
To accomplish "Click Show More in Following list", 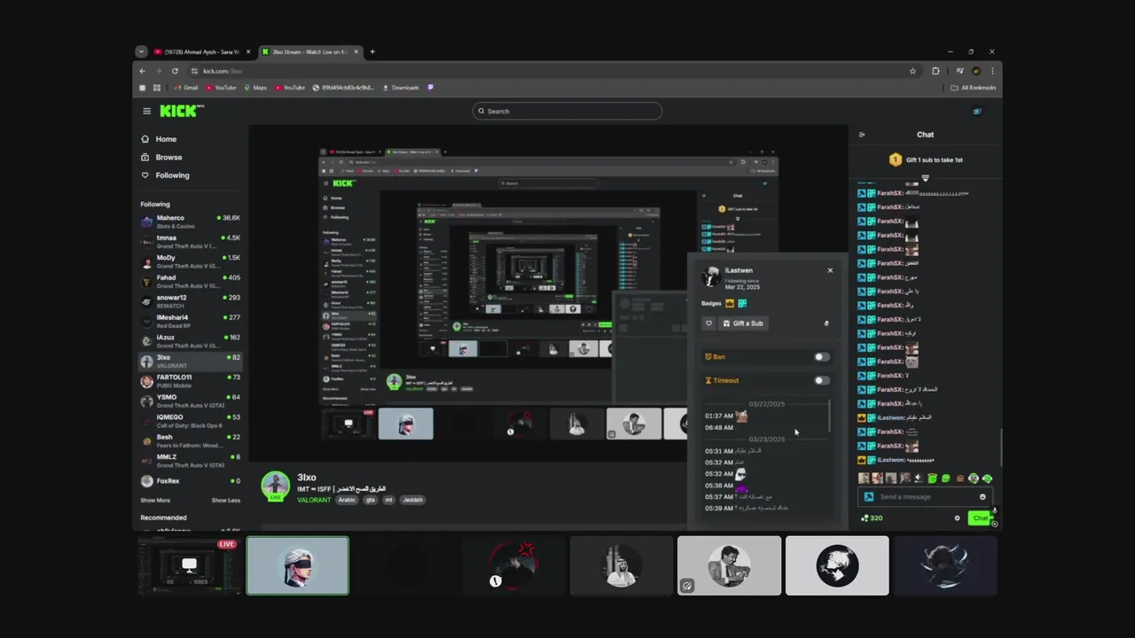I will coord(155,500).
